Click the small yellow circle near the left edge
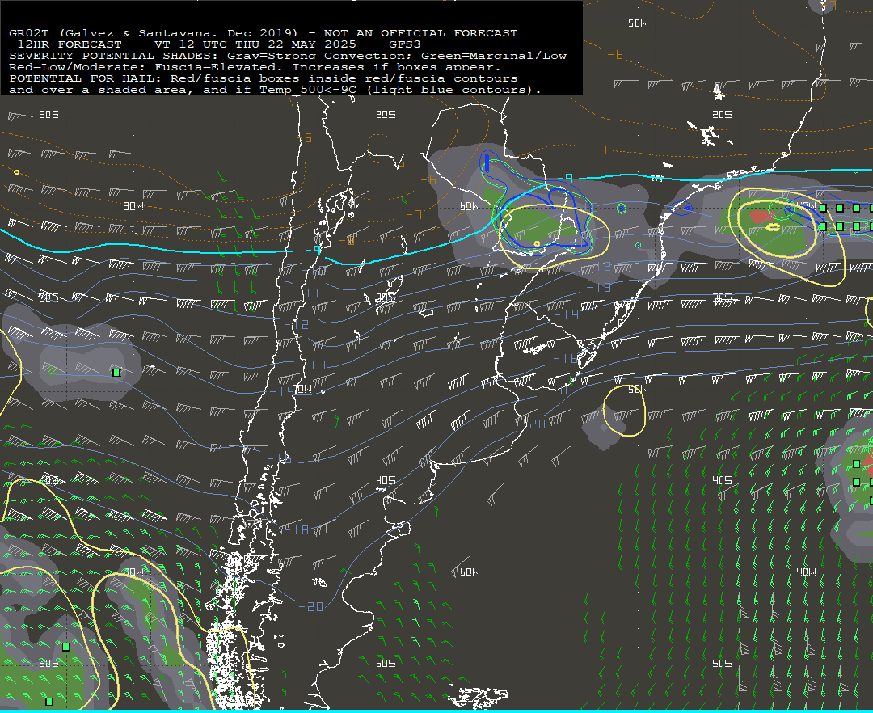 tap(17, 172)
